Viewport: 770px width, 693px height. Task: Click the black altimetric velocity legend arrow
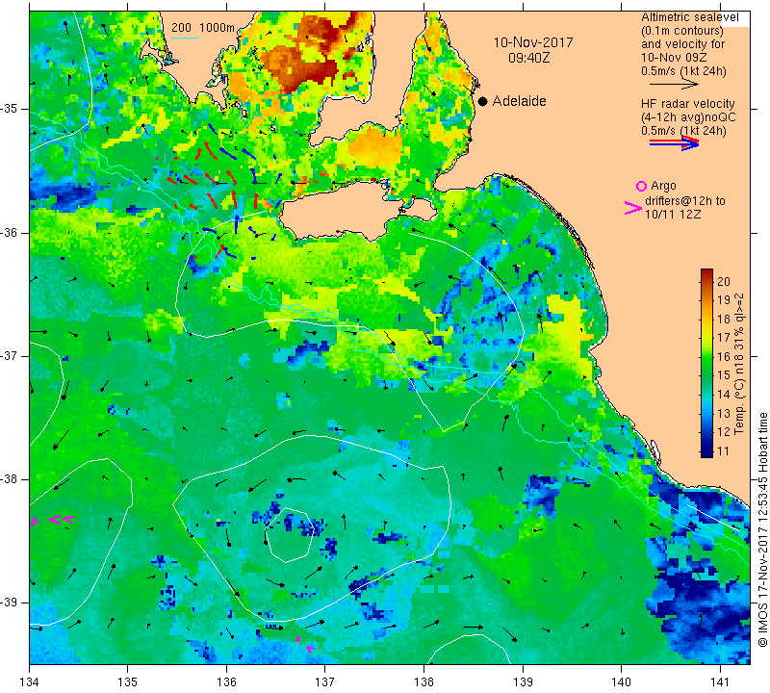click(674, 84)
